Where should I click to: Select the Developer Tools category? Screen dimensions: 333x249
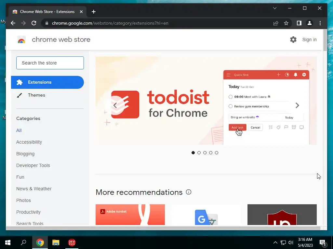pos(33,165)
